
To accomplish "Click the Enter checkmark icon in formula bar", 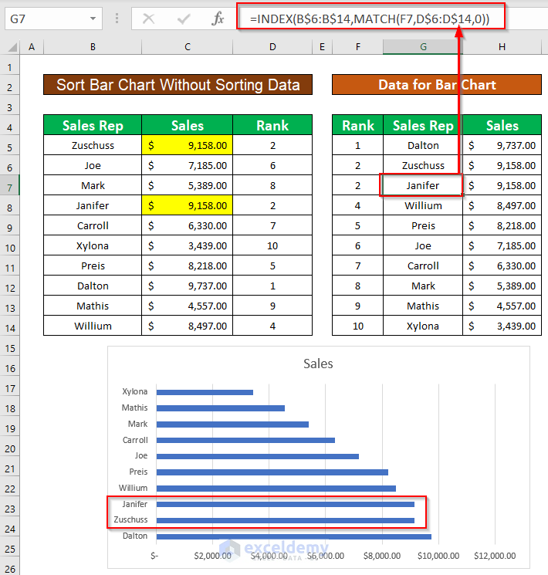I will (184, 19).
